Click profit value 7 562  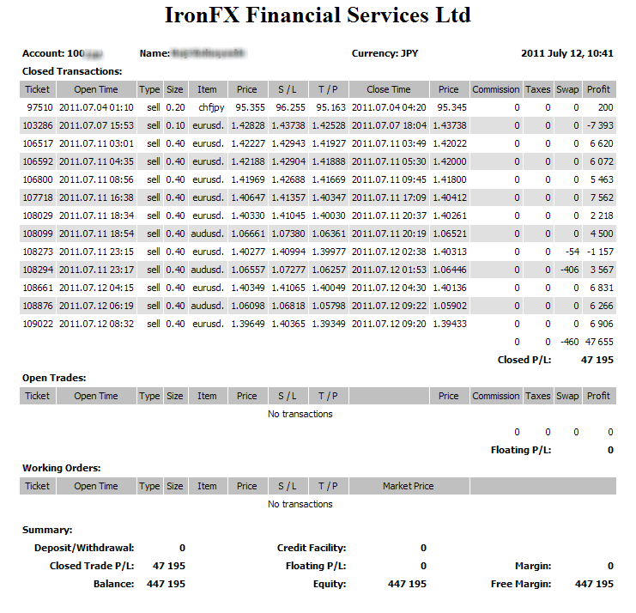coord(602,197)
